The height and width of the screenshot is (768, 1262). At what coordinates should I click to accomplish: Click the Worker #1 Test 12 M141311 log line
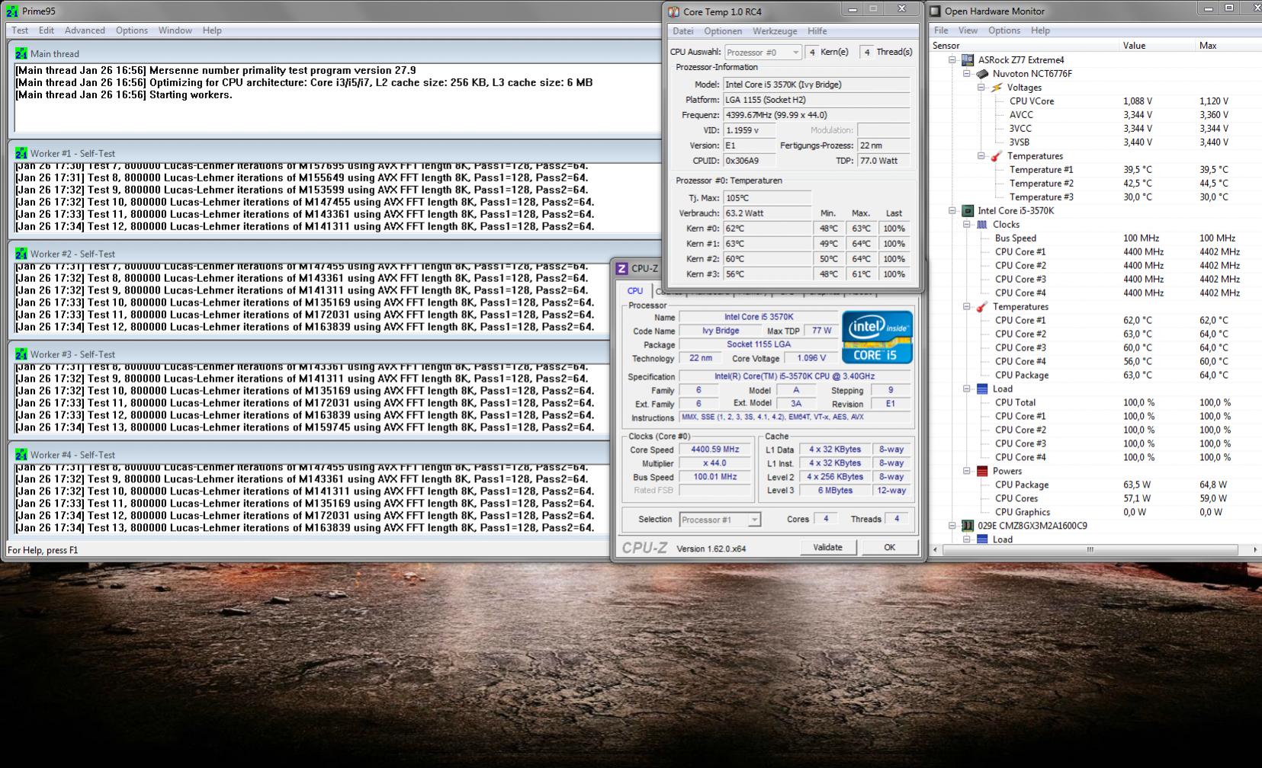(x=305, y=226)
